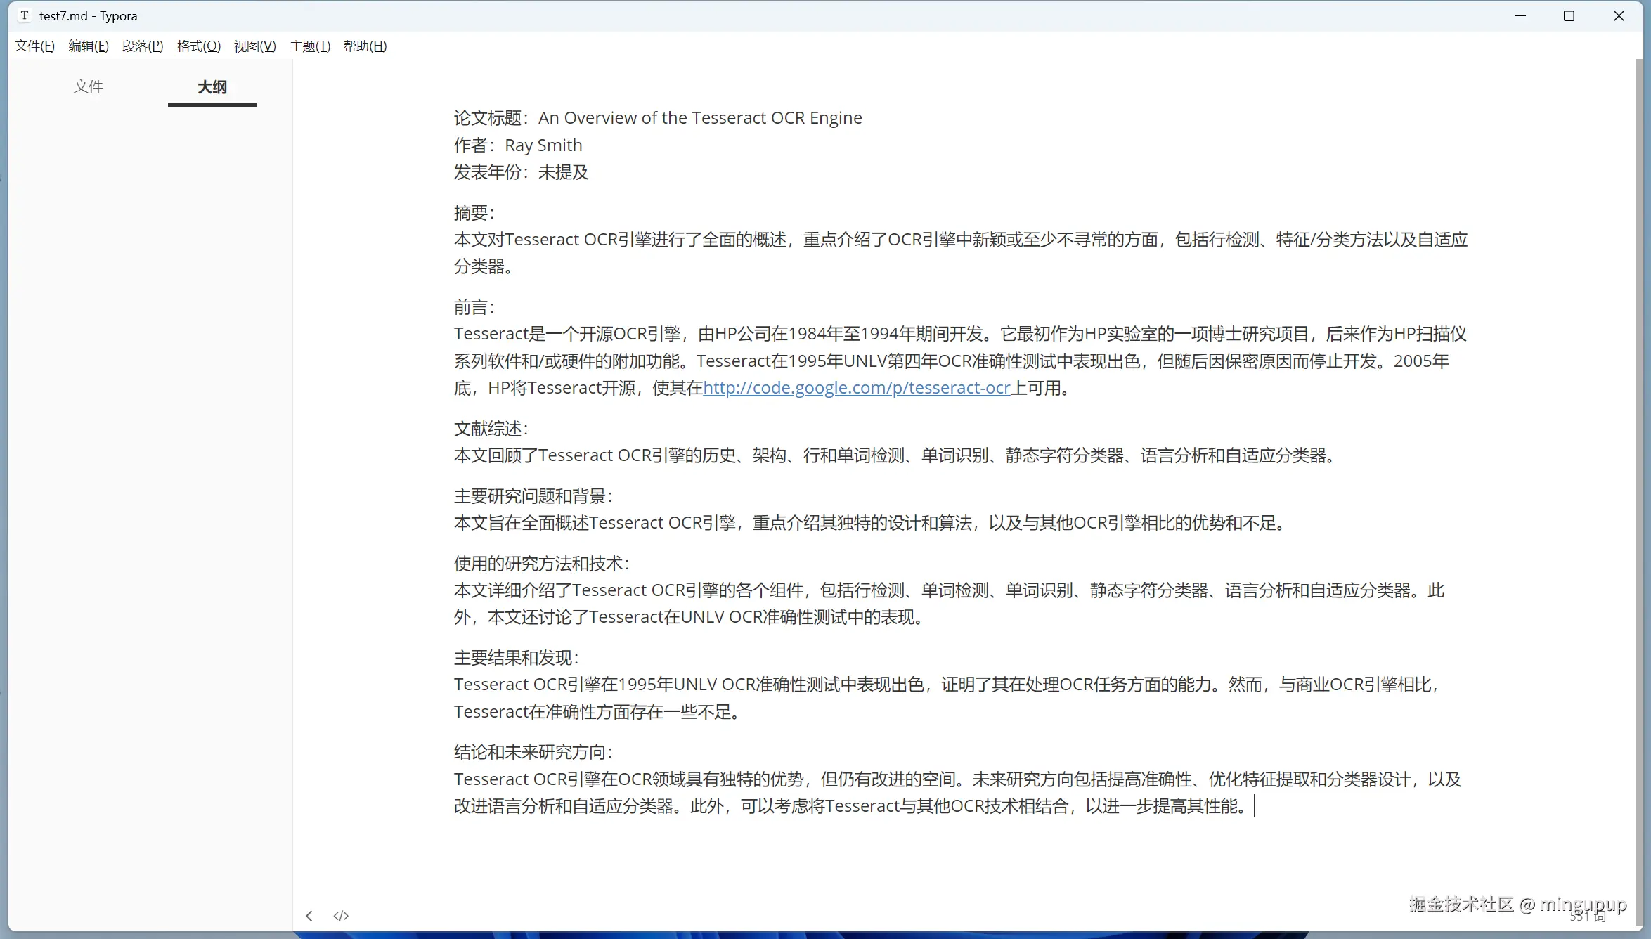1651x939 pixels.
Task: Open the 主题(T) menu
Action: 310,46
